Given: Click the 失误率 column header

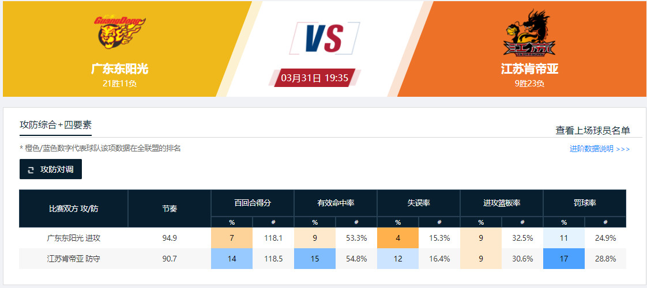Looking at the screenshot, I should pos(419,203).
